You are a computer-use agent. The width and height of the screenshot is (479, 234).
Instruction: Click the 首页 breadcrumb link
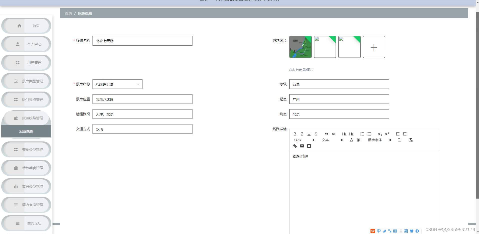point(68,13)
